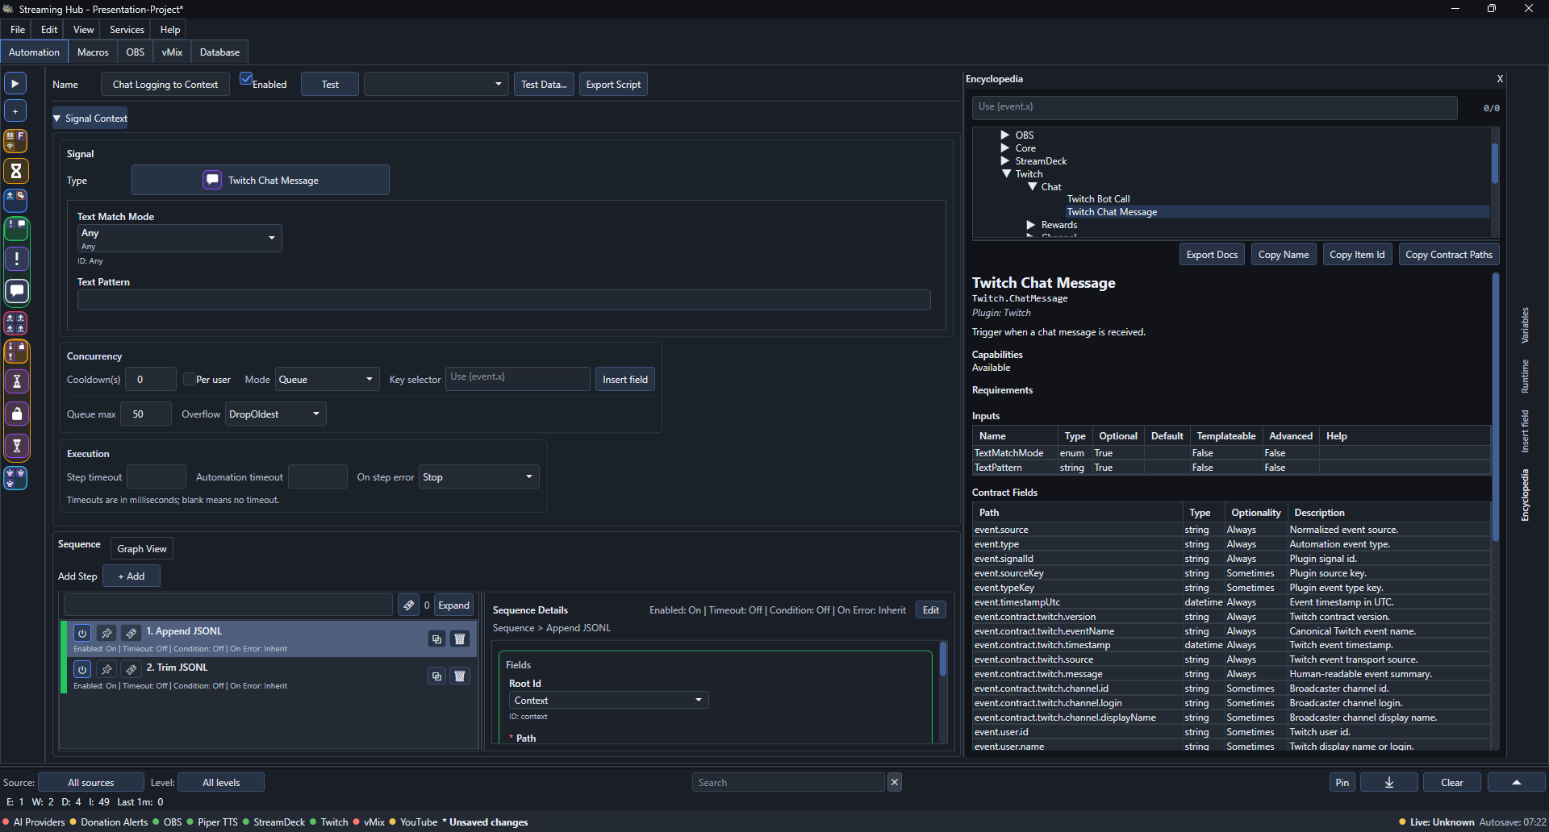Click pin icon on Append JSONL step
The image size is (1549, 832).
[106, 634]
